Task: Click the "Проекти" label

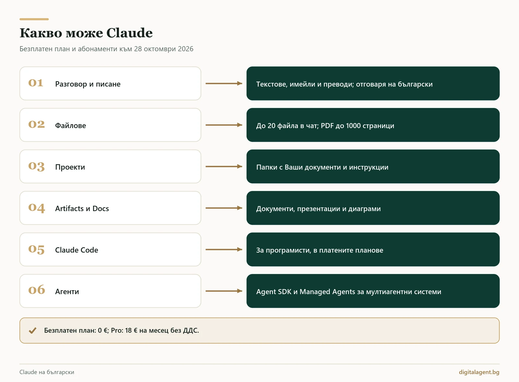Action: click(x=70, y=167)
